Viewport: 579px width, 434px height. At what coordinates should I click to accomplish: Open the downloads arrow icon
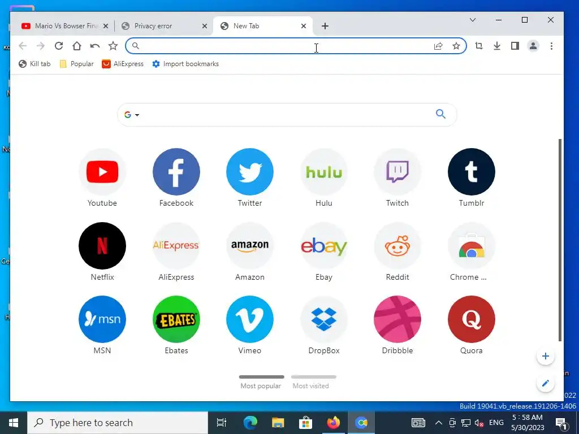tap(497, 46)
